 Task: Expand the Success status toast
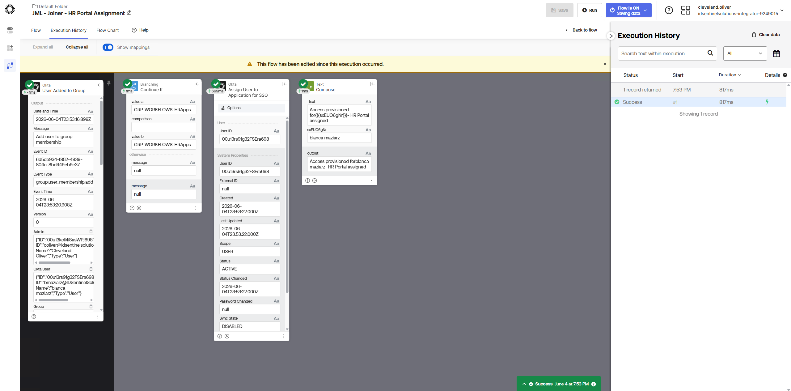coord(524,384)
